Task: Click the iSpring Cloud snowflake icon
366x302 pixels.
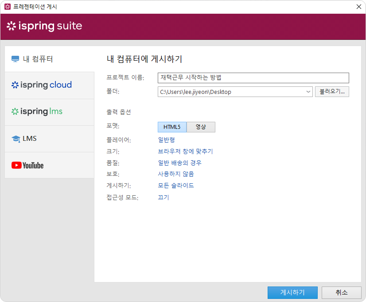Action: point(15,85)
